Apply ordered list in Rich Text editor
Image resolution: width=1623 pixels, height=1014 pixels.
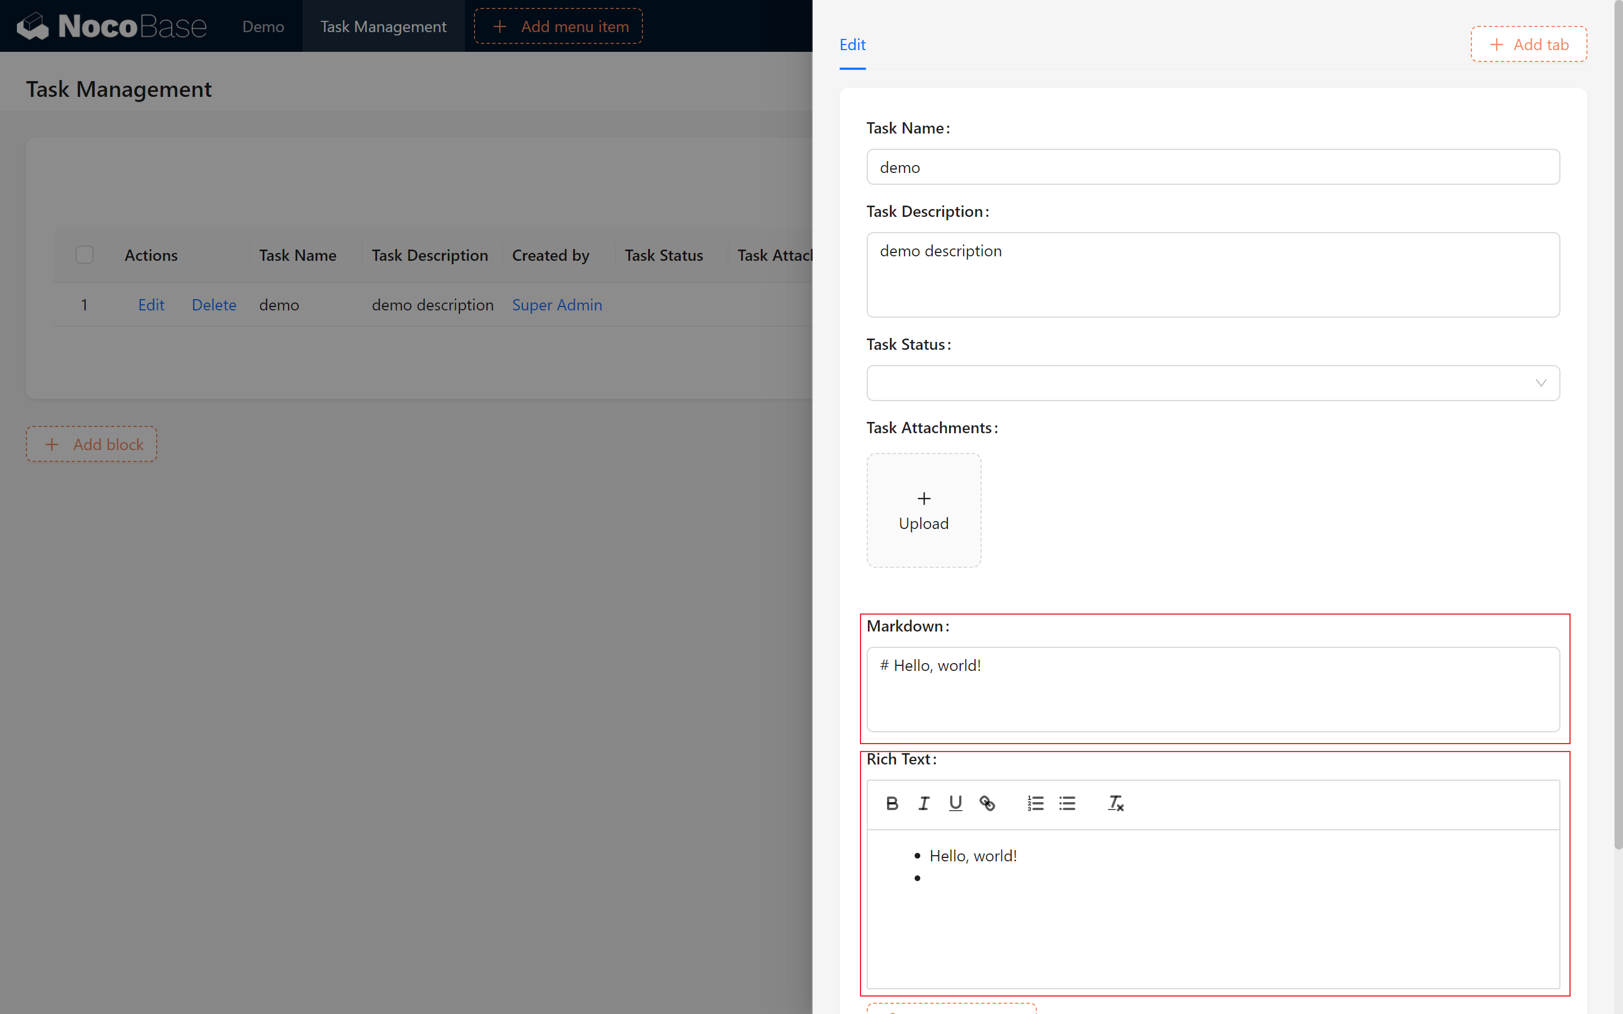point(1035,803)
